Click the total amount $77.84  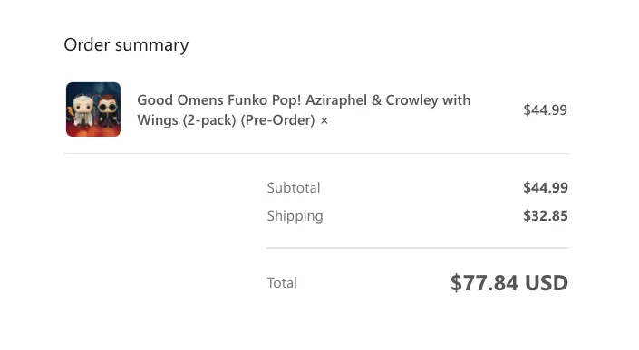(x=485, y=283)
